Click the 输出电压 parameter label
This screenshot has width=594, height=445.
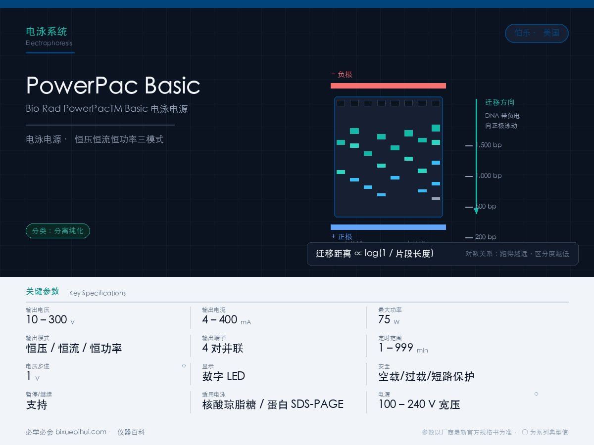38,310
